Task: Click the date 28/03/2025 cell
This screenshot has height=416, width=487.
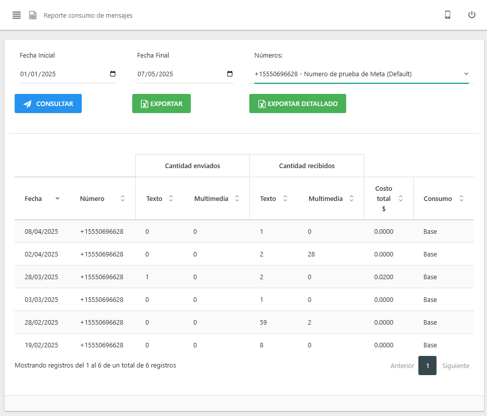Action: [41, 277]
